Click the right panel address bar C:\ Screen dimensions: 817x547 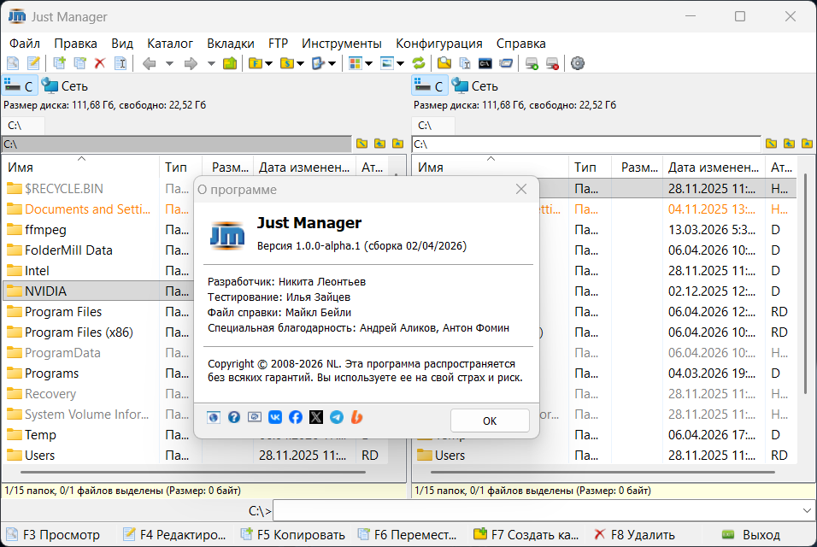(x=586, y=144)
